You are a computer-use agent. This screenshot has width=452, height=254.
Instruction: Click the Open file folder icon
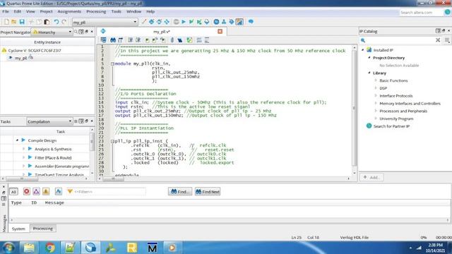point(14,22)
